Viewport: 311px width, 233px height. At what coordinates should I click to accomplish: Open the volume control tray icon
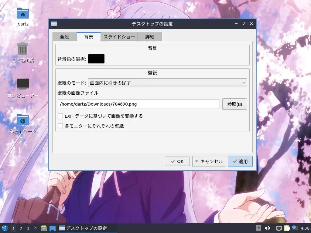[267, 228]
